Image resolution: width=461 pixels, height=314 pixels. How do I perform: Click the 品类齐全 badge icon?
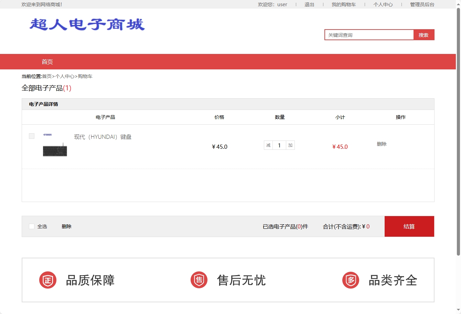coord(350,280)
